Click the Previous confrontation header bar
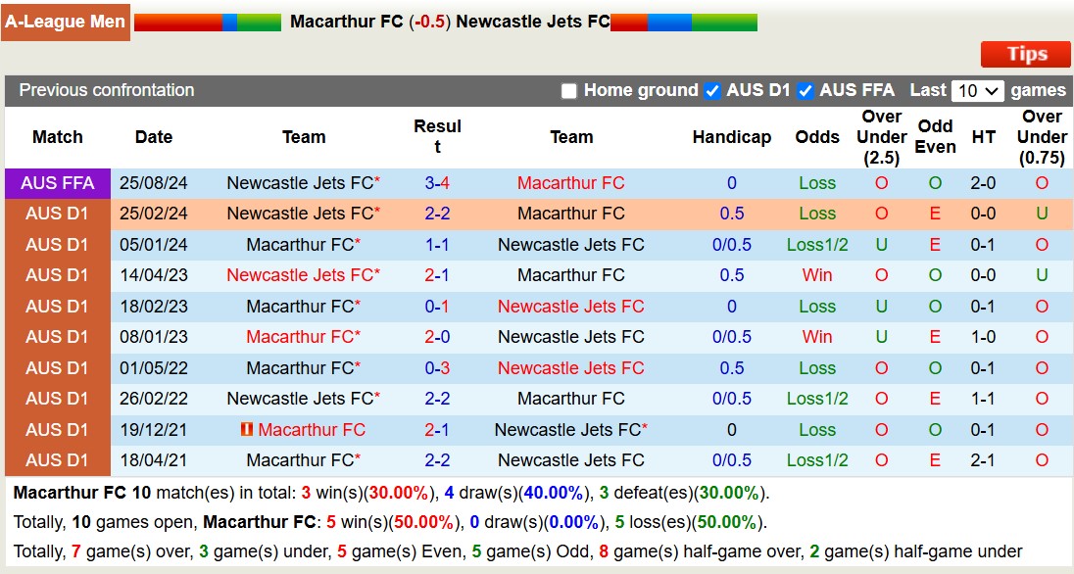Viewport: 1074px width, 574px height. click(104, 90)
